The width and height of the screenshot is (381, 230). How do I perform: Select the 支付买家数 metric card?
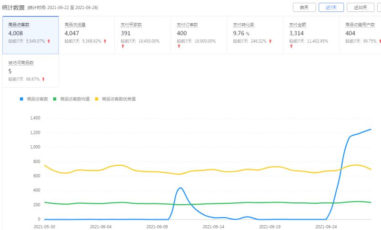click(142, 35)
